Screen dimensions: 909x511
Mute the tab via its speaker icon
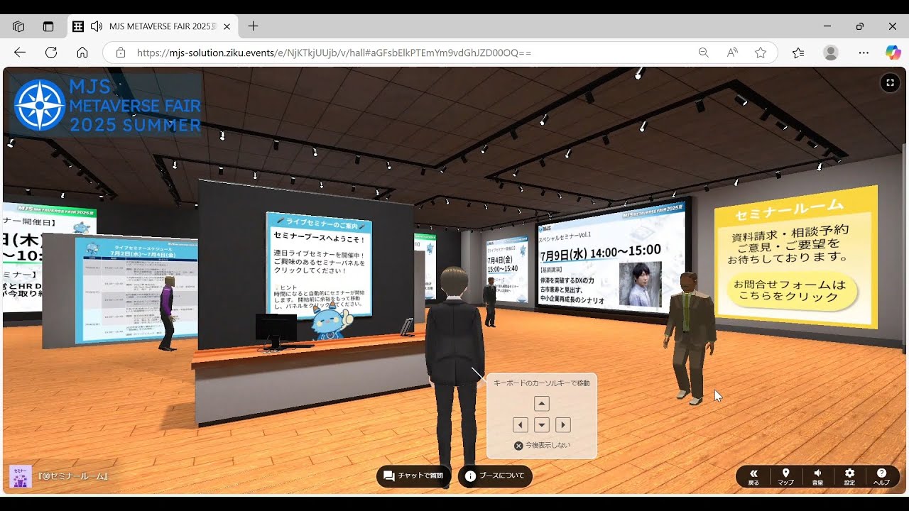pos(96,26)
